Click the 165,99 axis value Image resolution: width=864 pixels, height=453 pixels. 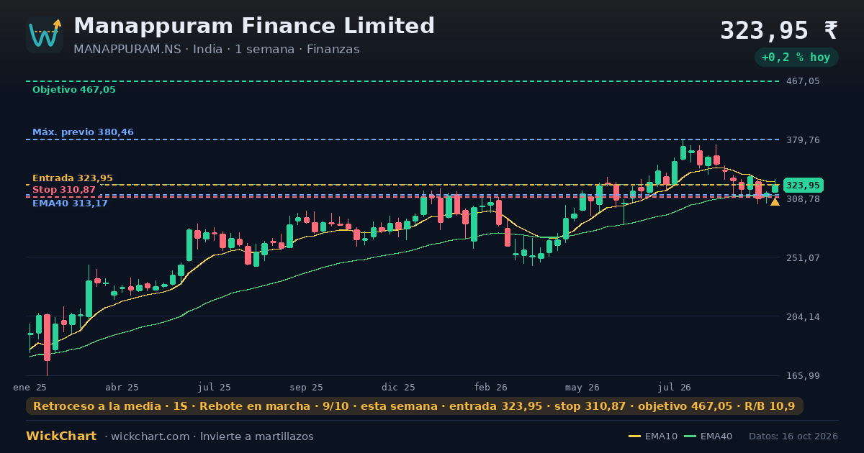coord(803,375)
